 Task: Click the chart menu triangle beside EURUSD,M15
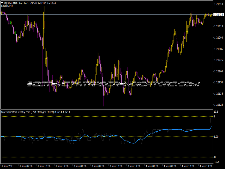tap(2, 3)
